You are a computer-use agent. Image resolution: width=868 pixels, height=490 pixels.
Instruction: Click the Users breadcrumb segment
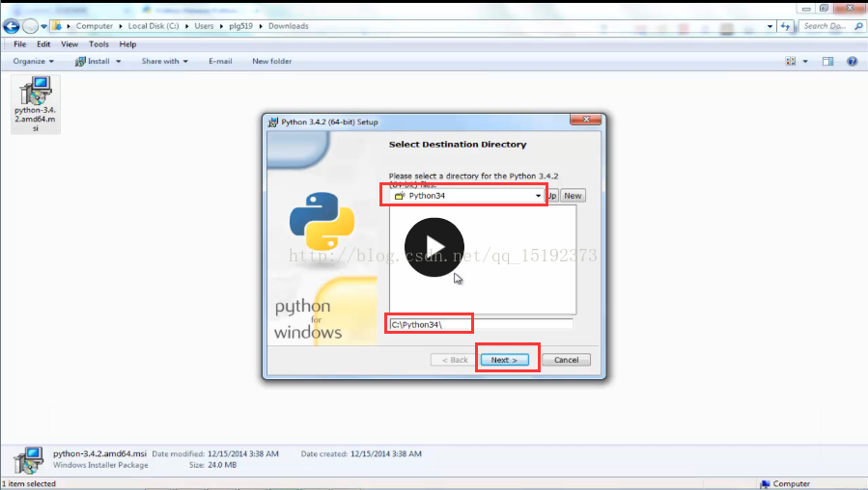click(204, 26)
